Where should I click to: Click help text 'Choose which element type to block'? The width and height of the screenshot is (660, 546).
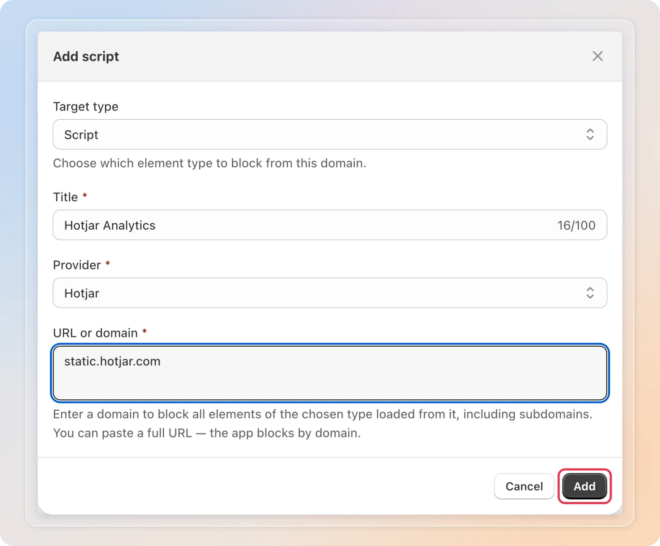tap(209, 163)
